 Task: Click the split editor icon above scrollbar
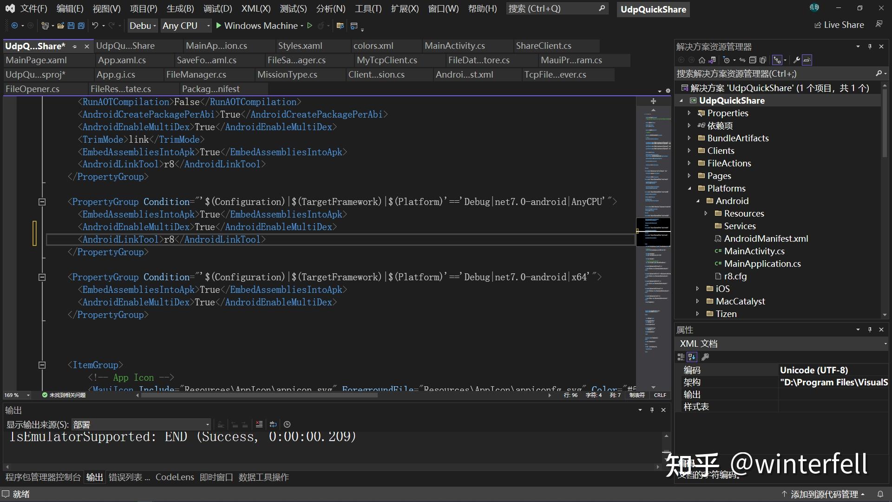pyautogui.click(x=653, y=101)
